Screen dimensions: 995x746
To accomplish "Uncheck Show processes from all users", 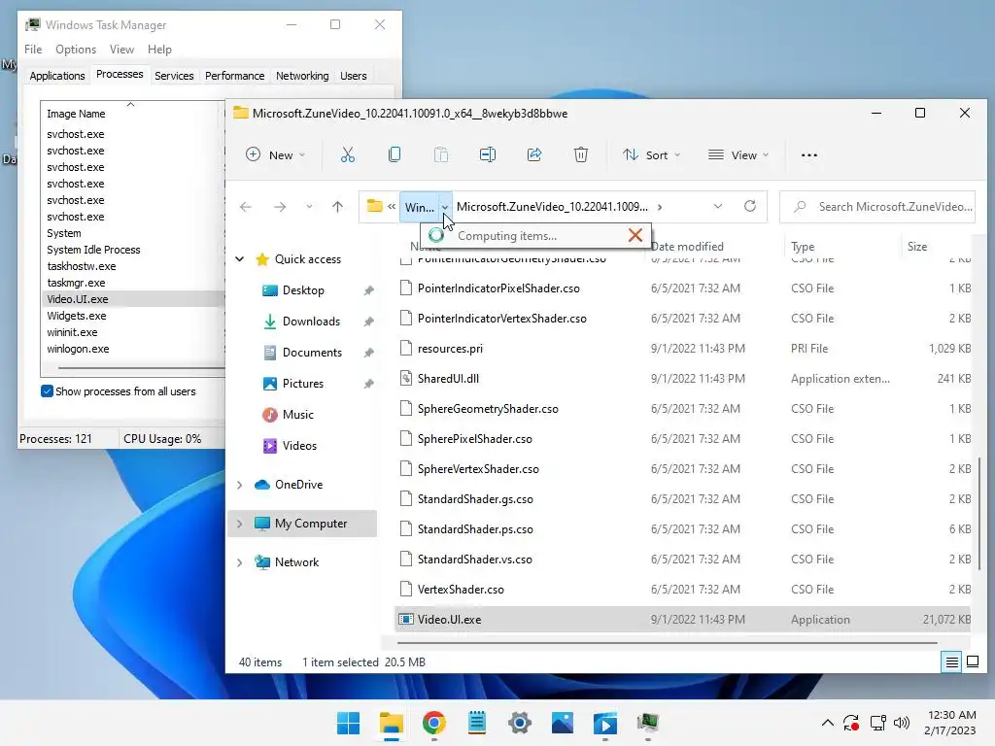I will point(47,391).
